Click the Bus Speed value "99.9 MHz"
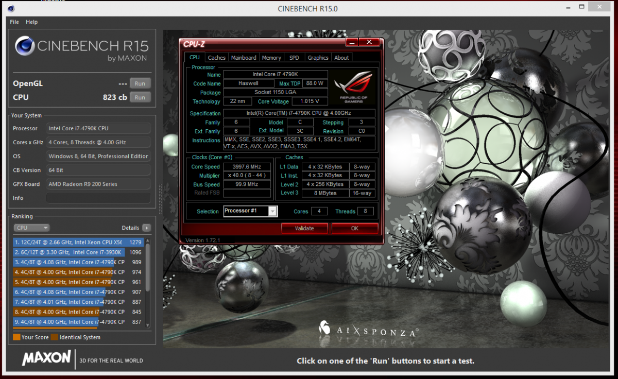 coord(247,184)
